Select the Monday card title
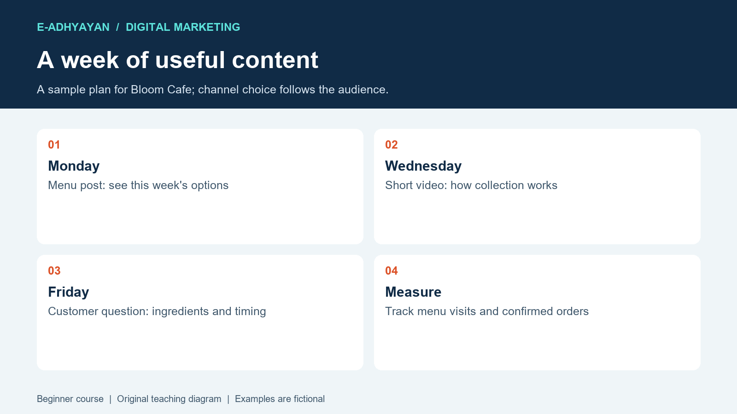 pos(74,166)
